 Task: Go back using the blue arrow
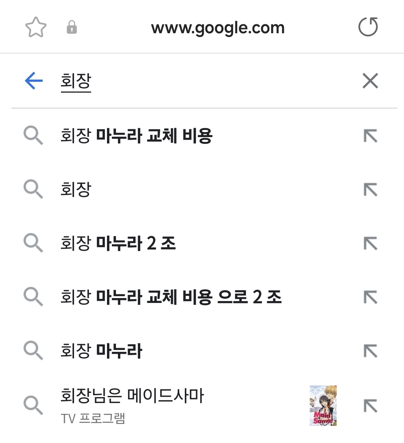34,81
